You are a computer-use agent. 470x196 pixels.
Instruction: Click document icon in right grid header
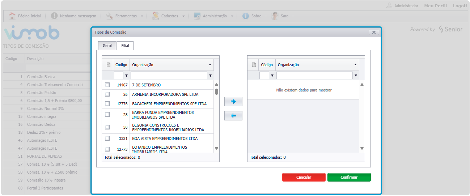click(253, 65)
